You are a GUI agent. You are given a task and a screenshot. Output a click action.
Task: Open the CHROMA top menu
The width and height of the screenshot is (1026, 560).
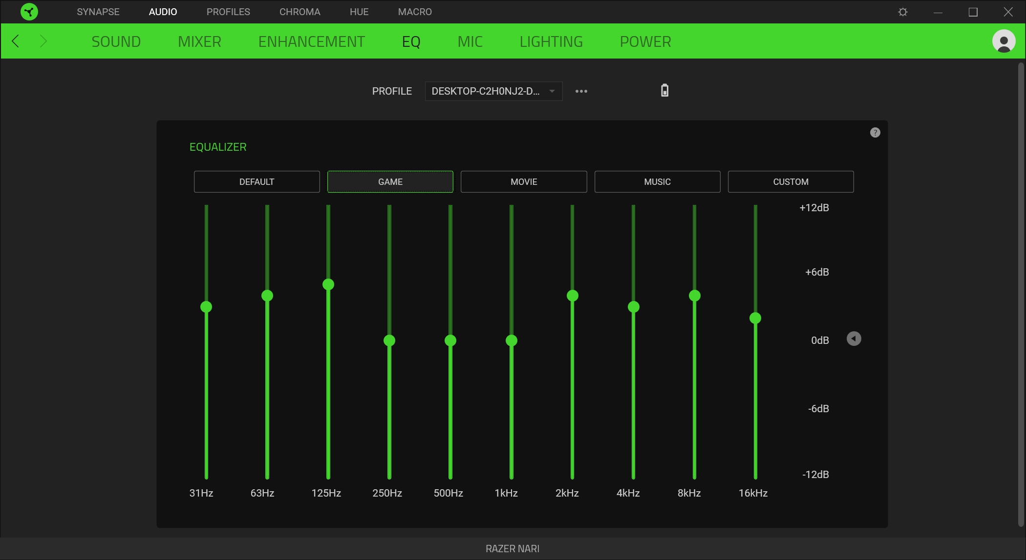pyautogui.click(x=299, y=12)
